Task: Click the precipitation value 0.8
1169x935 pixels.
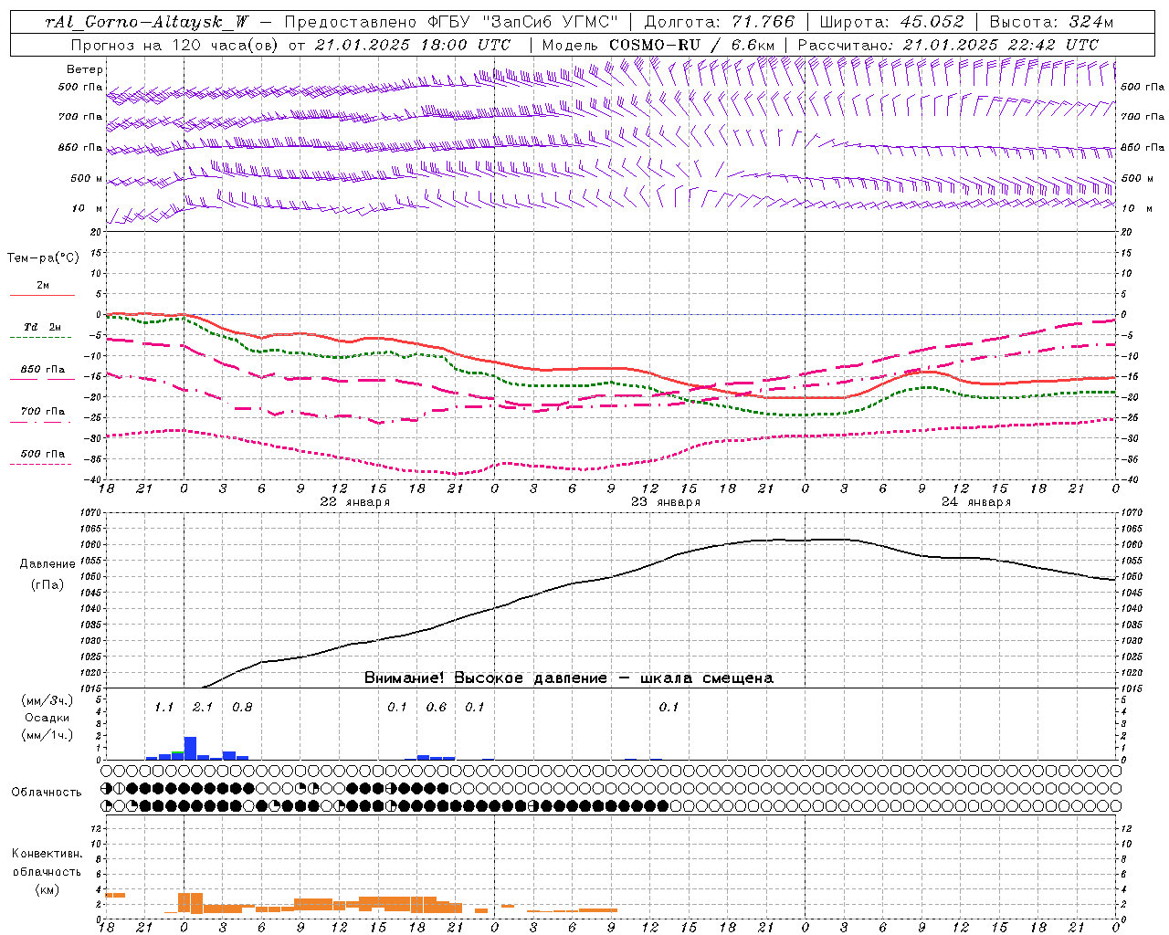Action: pyautogui.click(x=242, y=707)
